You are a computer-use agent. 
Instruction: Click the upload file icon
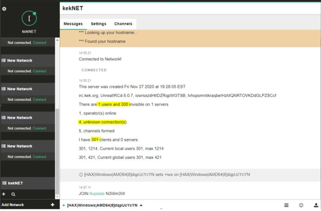click(x=316, y=205)
